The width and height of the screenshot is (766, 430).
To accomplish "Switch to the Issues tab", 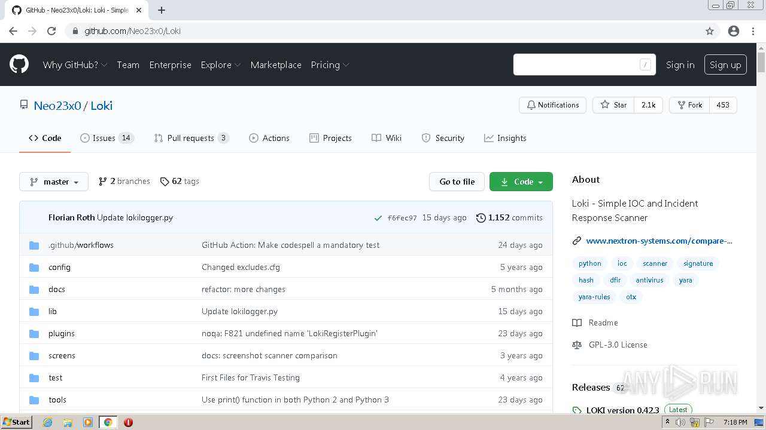I will point(107,138).
